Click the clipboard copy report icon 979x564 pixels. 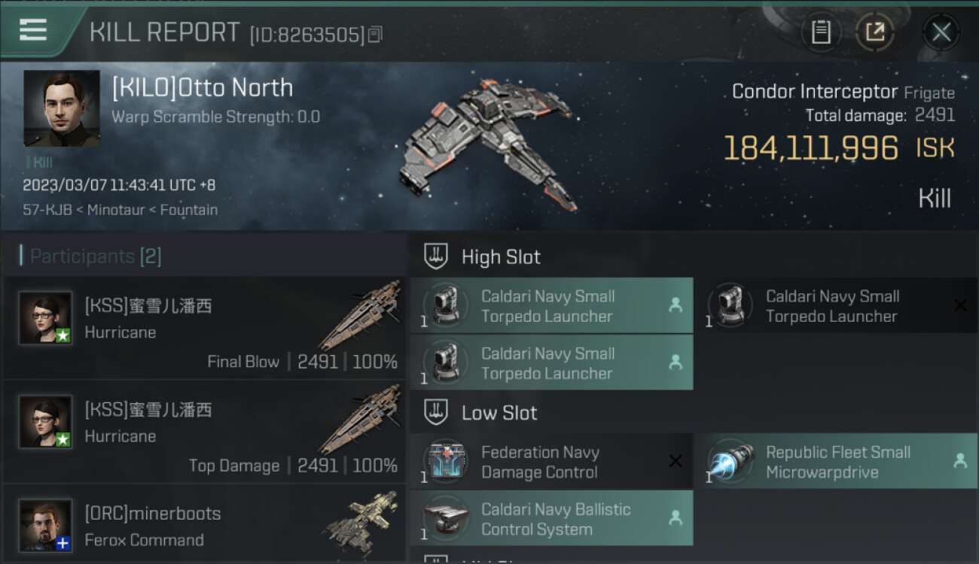pos(821,32)
